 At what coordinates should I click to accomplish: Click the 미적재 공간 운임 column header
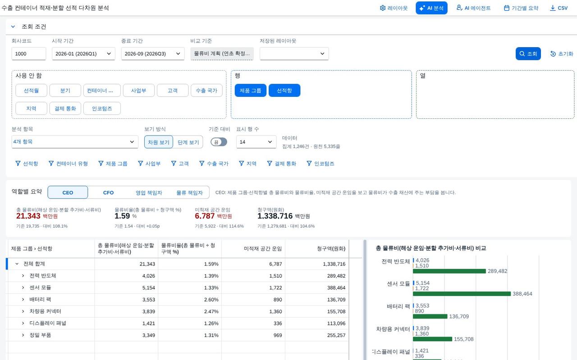tap(253, 249)
